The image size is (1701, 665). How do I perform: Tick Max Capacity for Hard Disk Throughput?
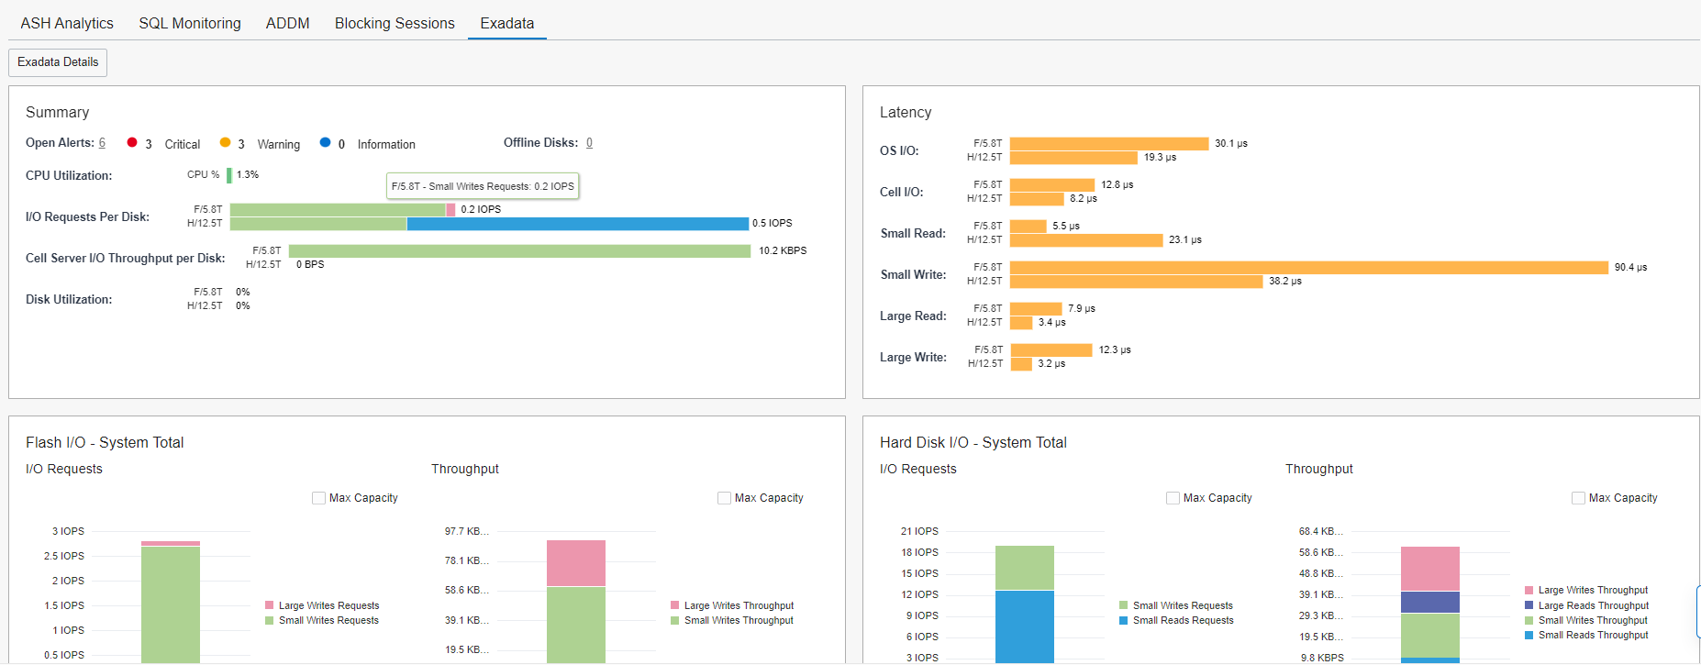[x=1578, y=498]
